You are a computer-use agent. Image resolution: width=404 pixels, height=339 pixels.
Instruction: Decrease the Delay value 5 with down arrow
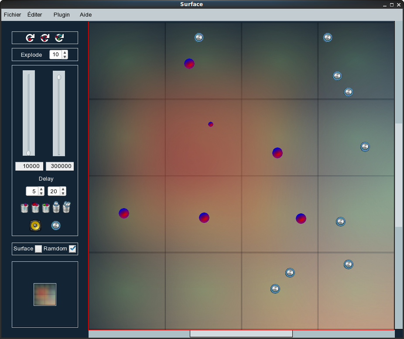(41, 193)
